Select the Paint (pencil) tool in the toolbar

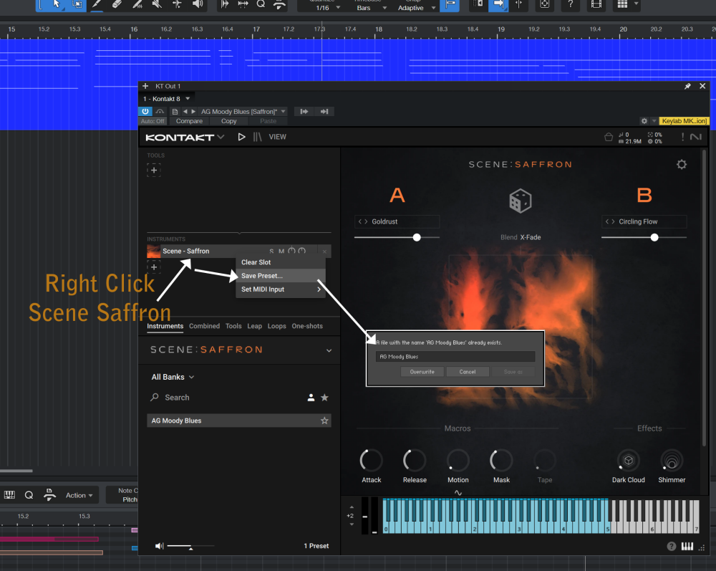point(97,4)
